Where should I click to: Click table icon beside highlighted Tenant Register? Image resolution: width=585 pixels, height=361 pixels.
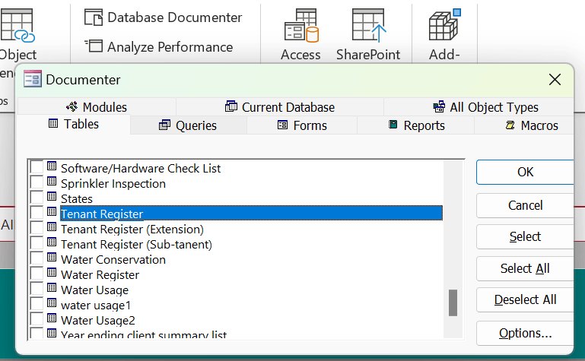pos(52,212)
